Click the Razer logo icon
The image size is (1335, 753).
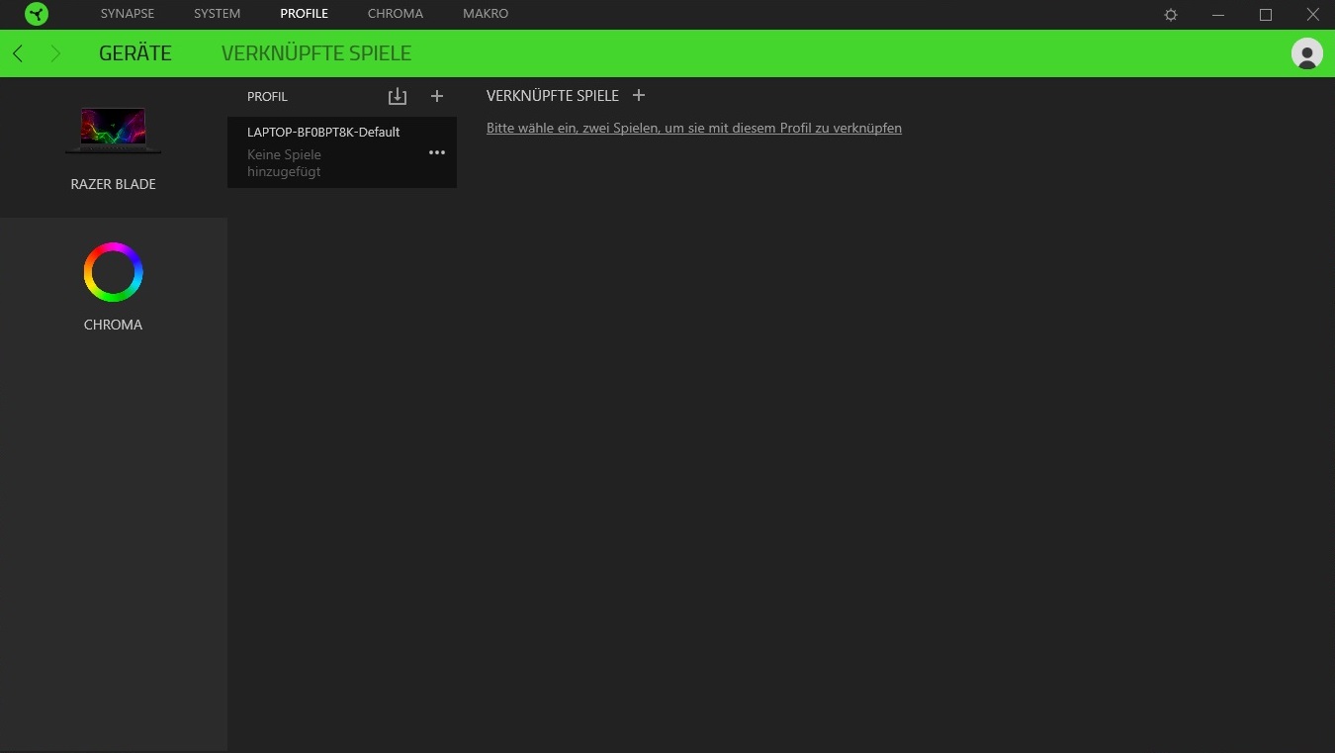(x=37, y=14)
